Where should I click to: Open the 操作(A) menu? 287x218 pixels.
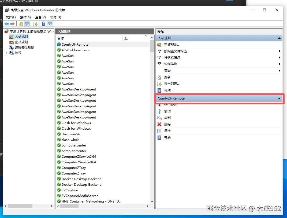(x=25, y=17)
